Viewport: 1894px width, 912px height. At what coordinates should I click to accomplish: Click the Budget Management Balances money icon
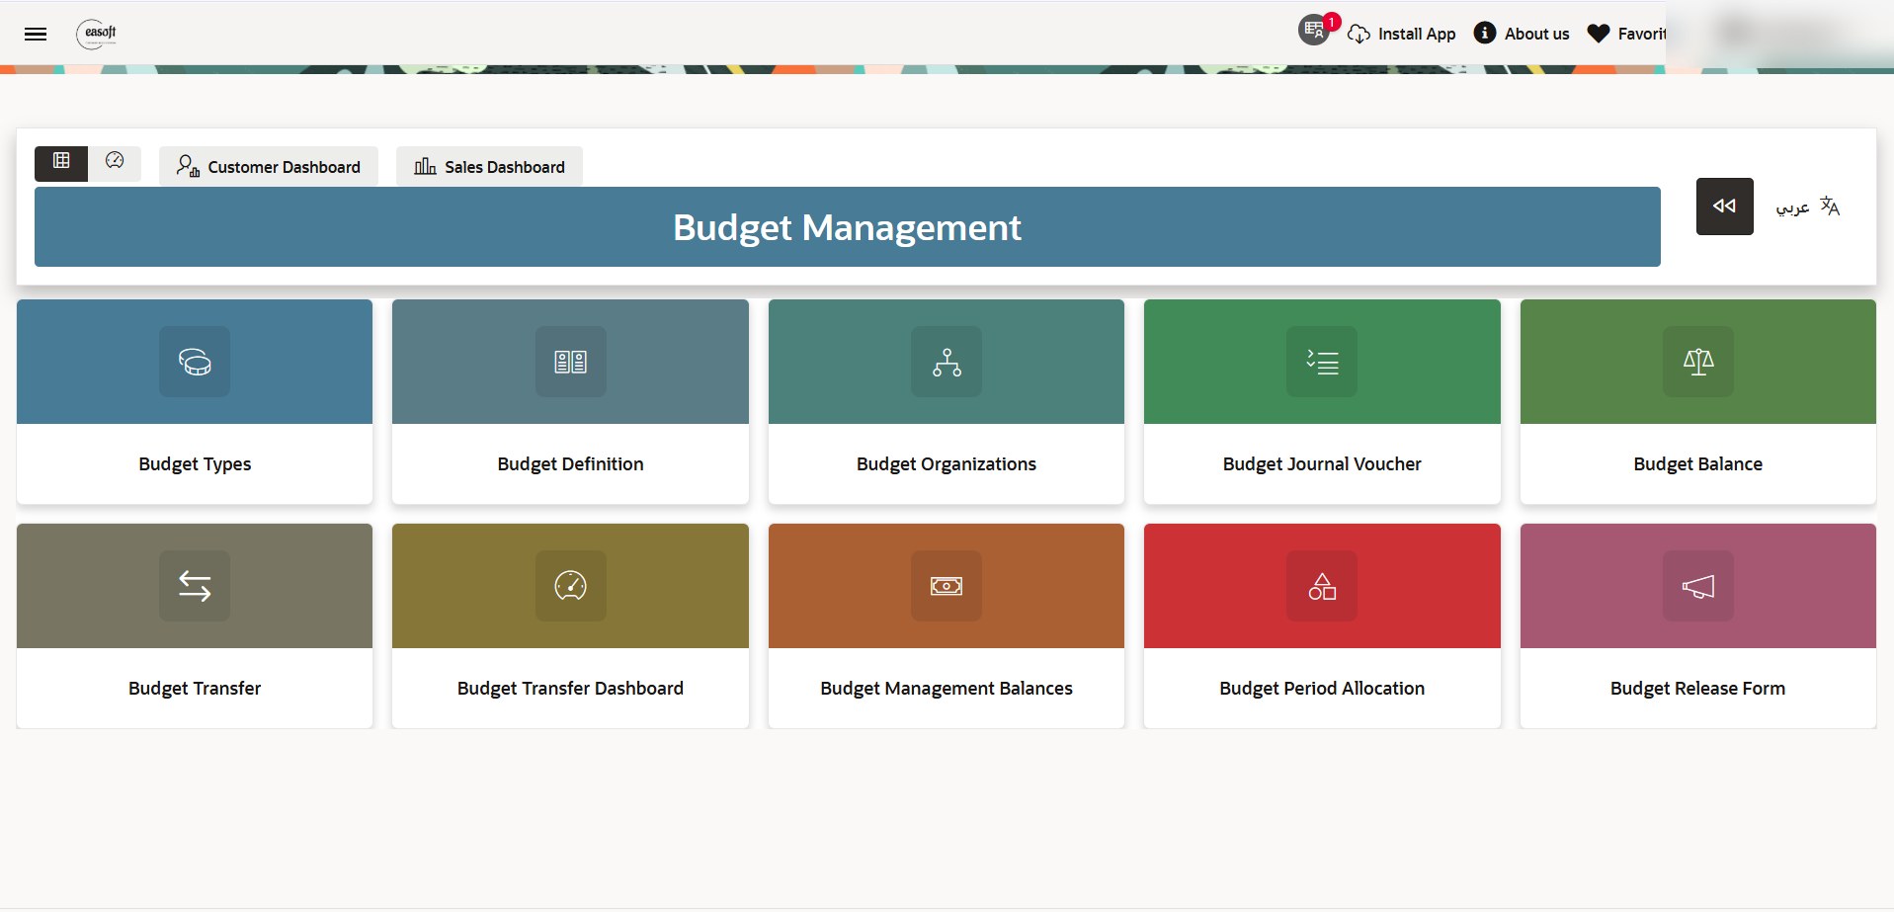coord(947,586)
